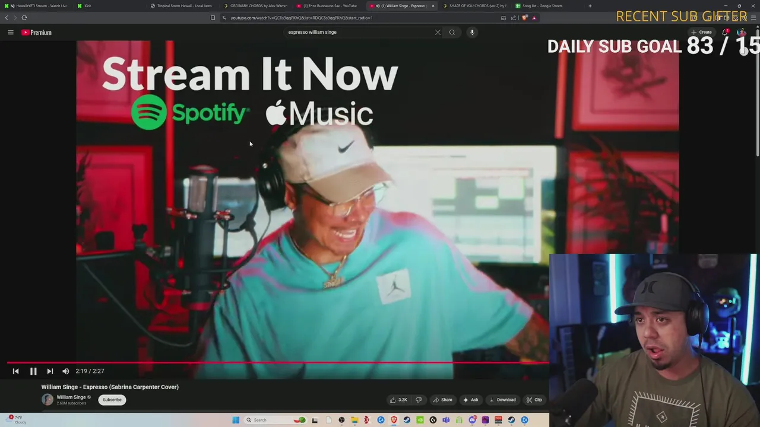
Task: Click the magnifier search button
Action: (452, 32)
